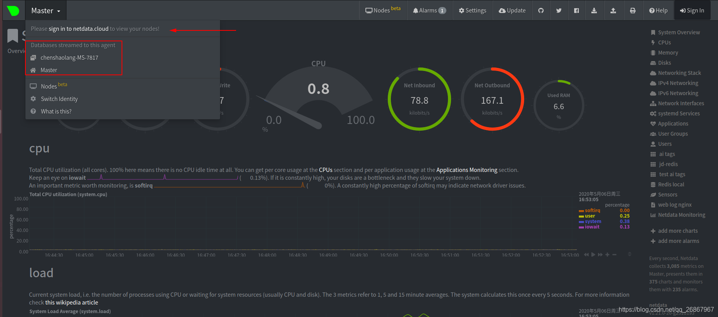Open dashboard Settings
Image resolution: width=718 pixels, height=317 pixels.
coord(473,11)
